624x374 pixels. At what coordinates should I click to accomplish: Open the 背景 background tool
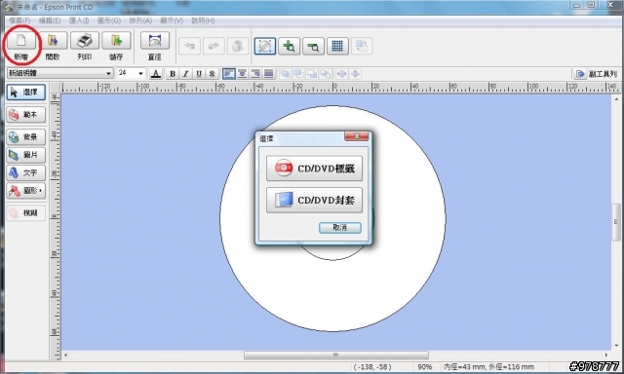[x=26, y=136]
